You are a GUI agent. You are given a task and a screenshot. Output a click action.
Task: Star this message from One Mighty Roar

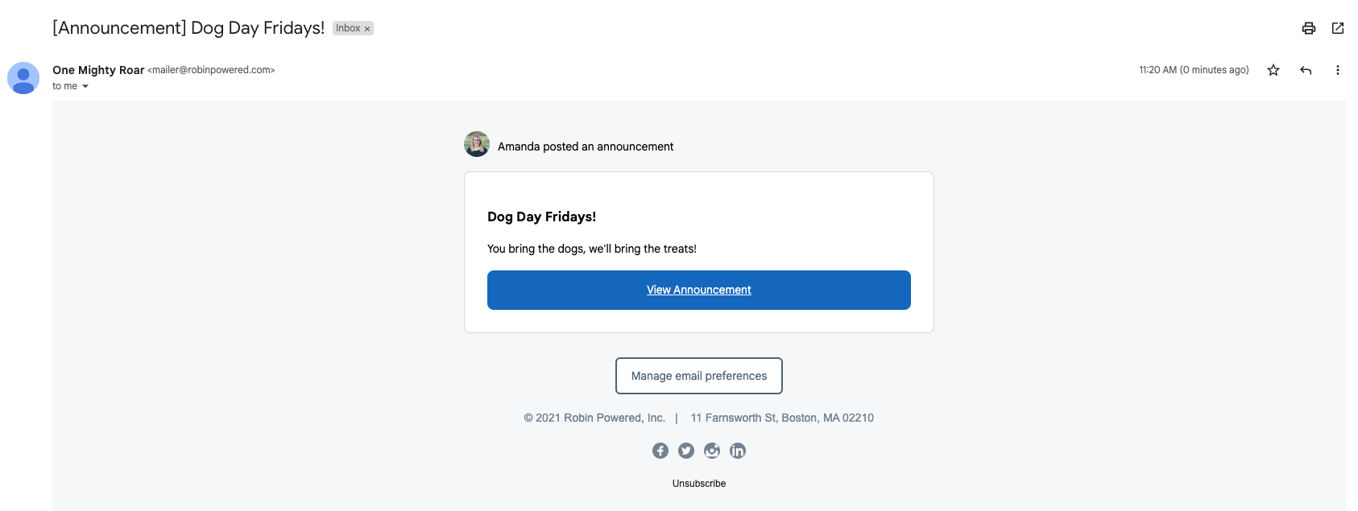click(x=1273, y=70)
